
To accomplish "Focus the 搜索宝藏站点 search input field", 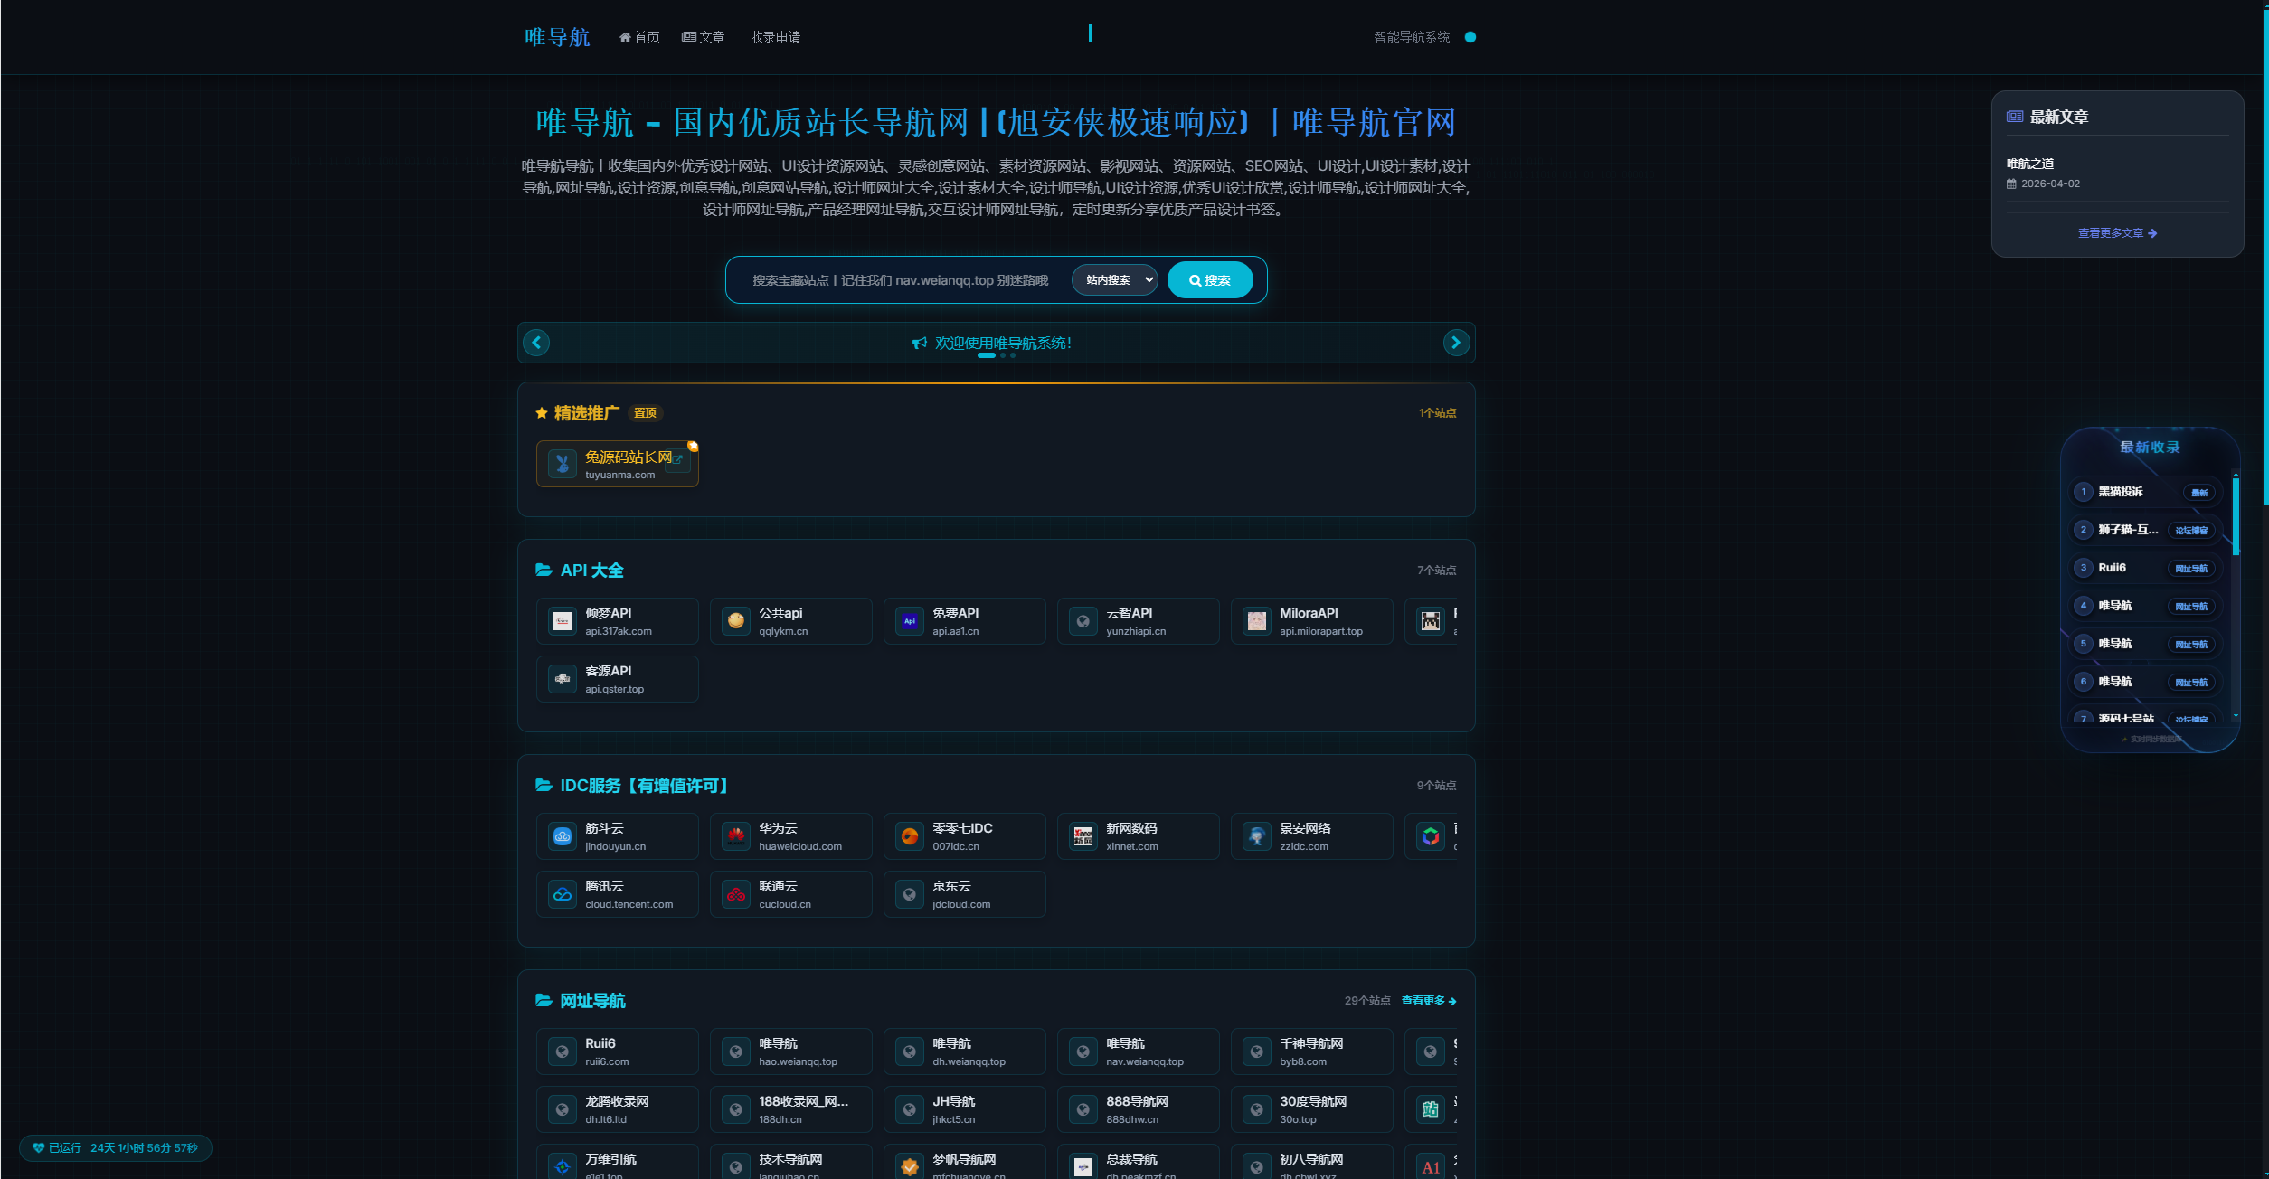I will tap(900, 280).
